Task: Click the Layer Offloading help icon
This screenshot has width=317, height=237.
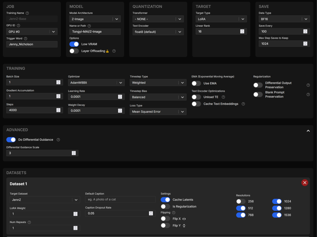Action: tap(114, 51)
